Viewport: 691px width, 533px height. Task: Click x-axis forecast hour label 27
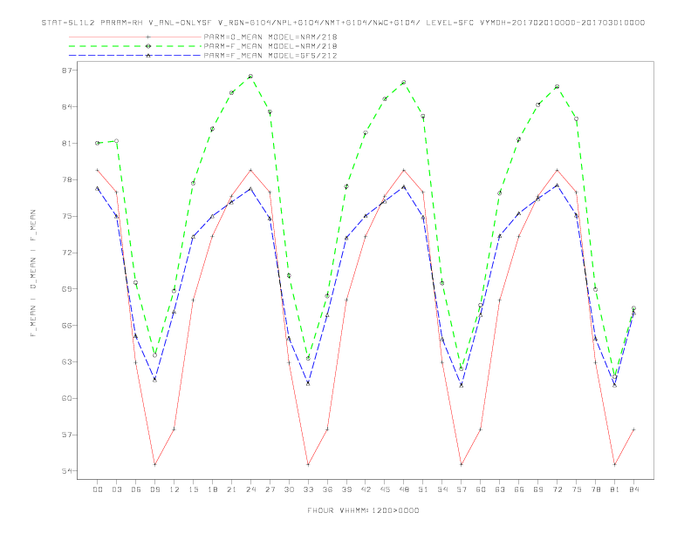tap(270, 489)
